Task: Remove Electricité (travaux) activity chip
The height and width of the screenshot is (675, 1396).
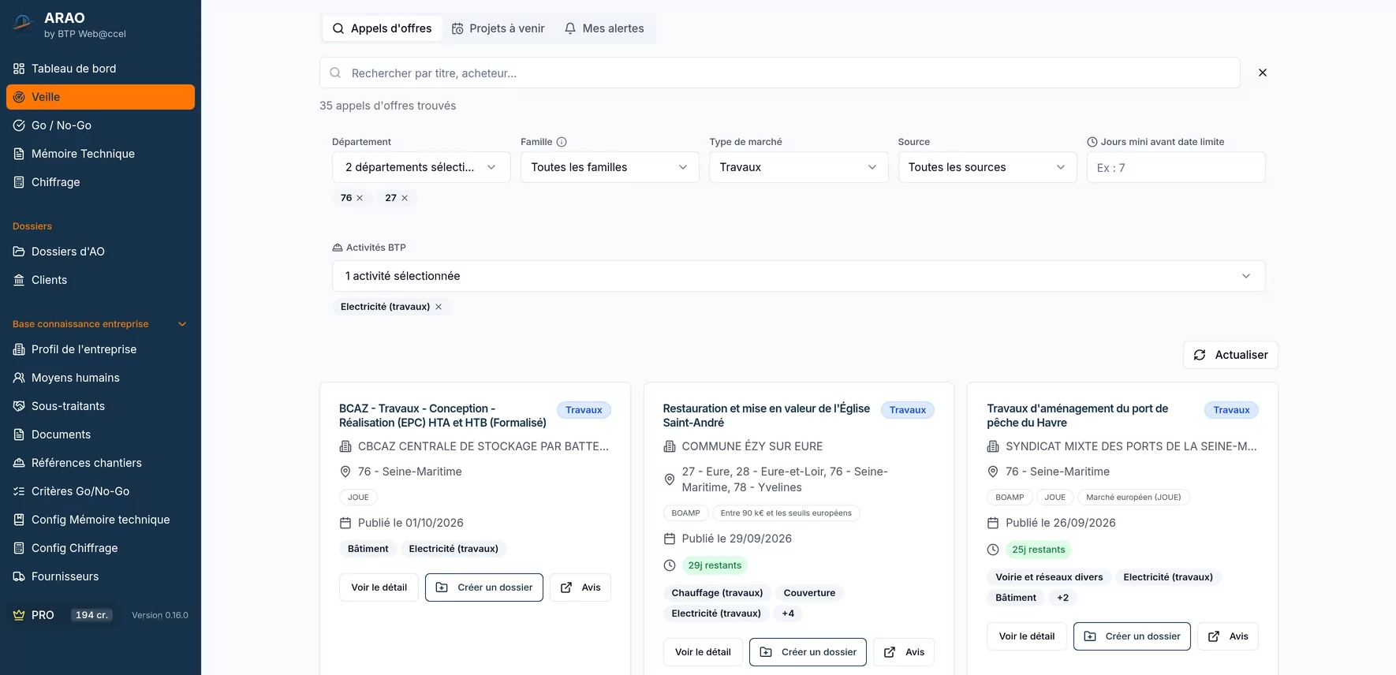Action: pos(439,307)
